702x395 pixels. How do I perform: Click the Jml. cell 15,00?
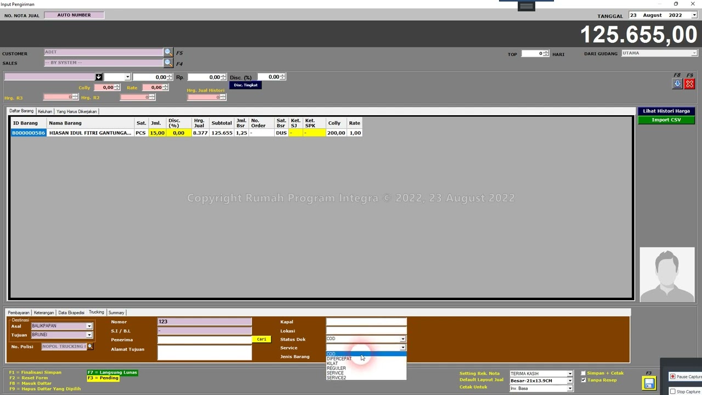click(x=157, y=133)
